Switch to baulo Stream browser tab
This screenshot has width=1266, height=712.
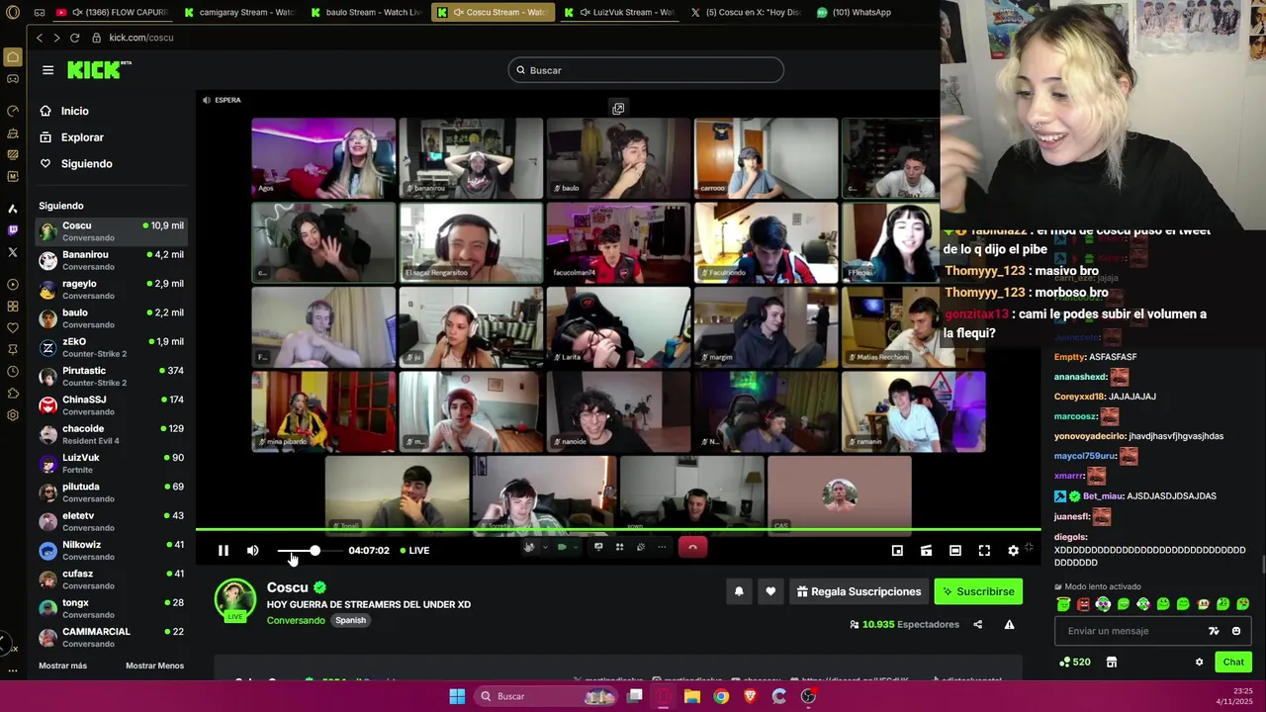pos(366,12)
